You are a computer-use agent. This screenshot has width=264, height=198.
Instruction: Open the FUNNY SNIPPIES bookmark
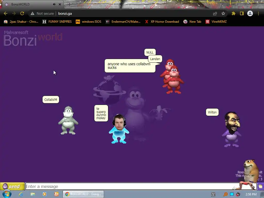click(57, 22)
